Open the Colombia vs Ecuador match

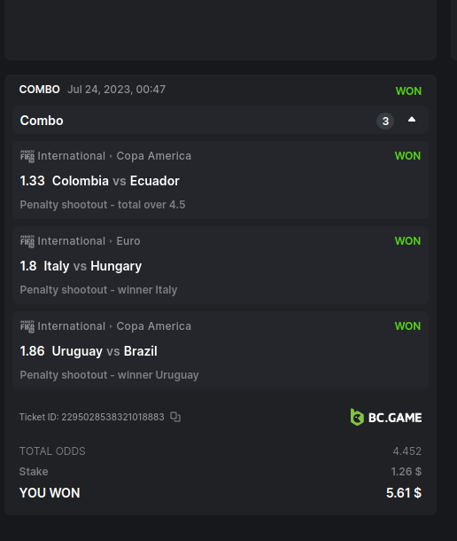[x=116, y=181]
